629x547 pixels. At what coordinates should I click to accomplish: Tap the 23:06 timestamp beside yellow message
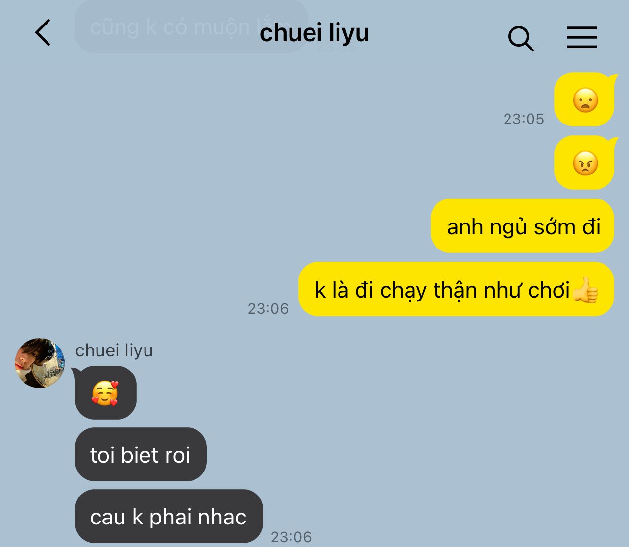tap(268, 309)
